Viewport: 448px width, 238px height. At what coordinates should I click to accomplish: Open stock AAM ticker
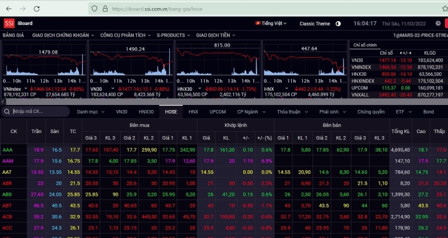[7, 161]
